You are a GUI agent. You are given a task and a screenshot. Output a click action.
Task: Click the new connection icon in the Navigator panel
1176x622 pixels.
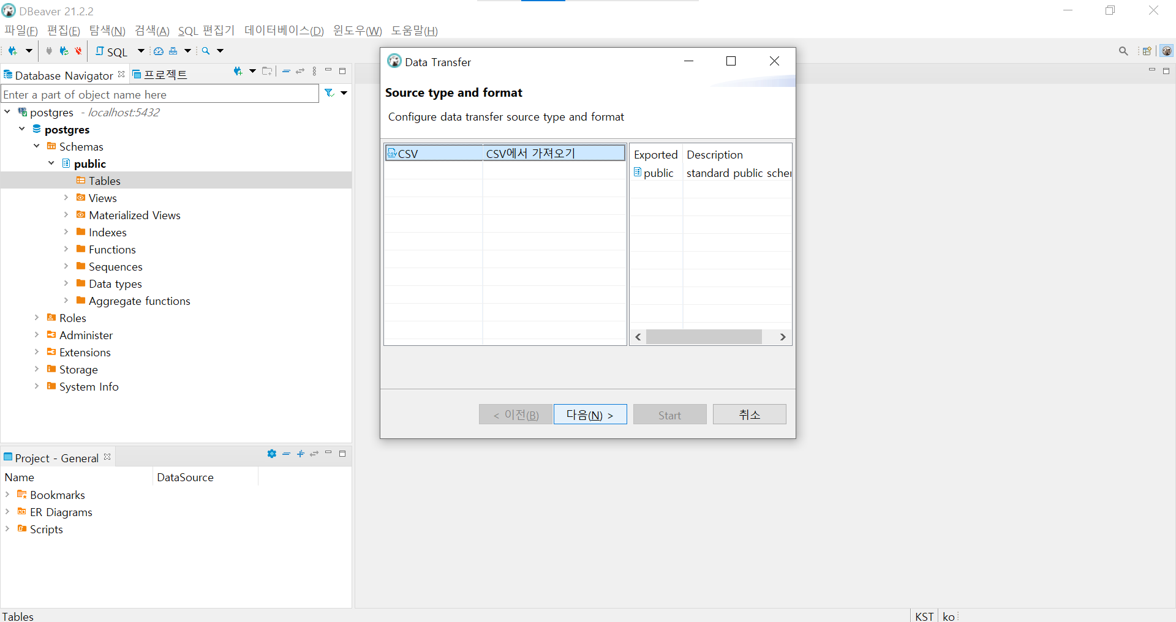pyautogui.click(x=238, y=72)
